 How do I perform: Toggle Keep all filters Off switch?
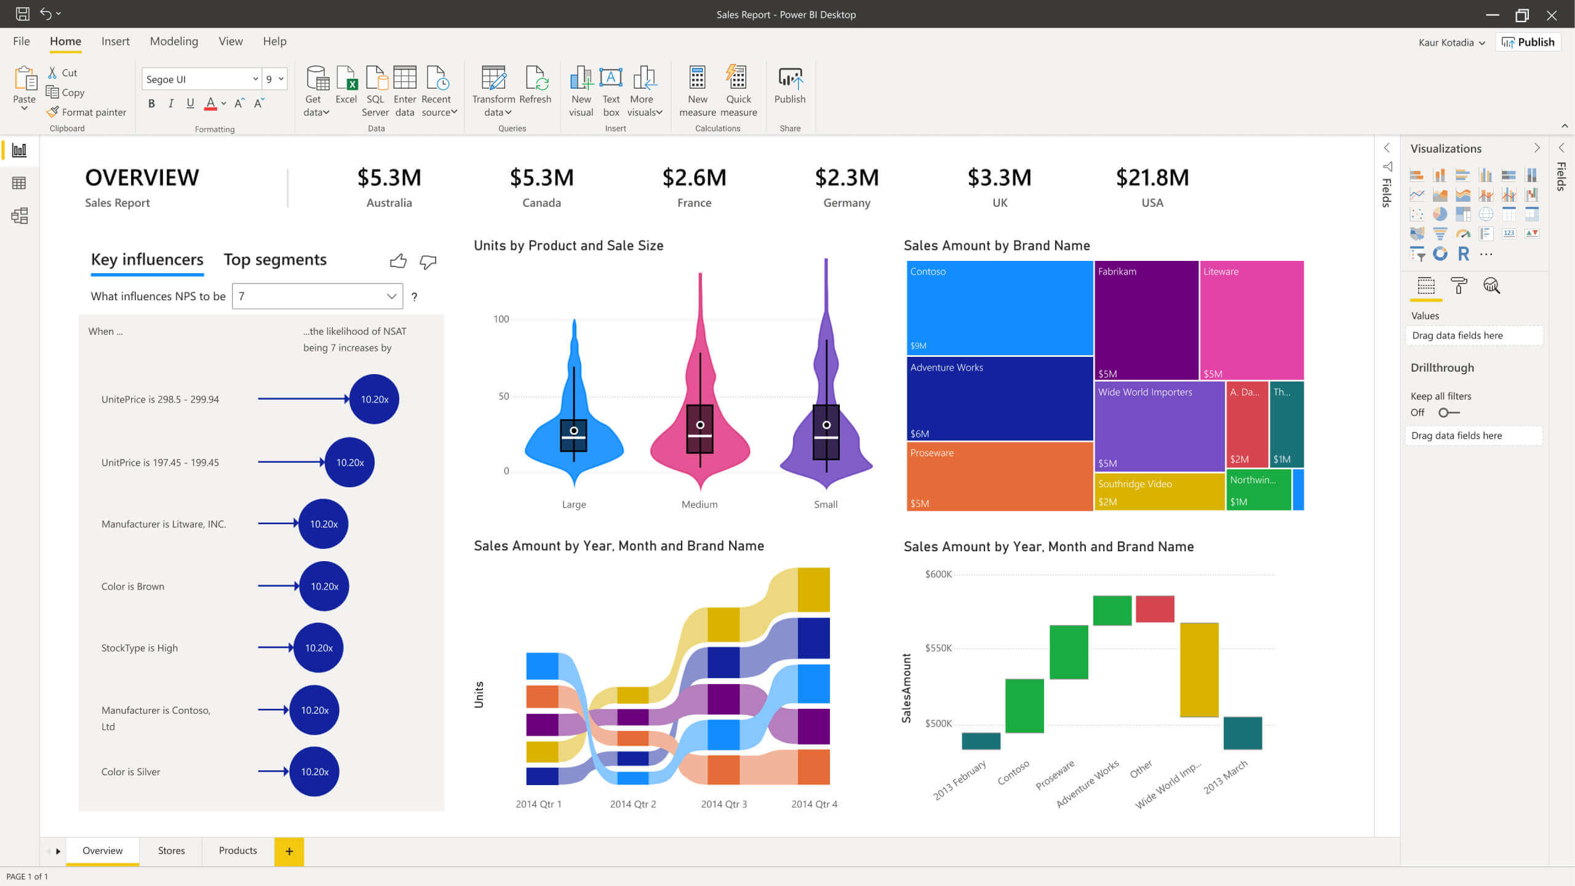tap(1446, 412)
